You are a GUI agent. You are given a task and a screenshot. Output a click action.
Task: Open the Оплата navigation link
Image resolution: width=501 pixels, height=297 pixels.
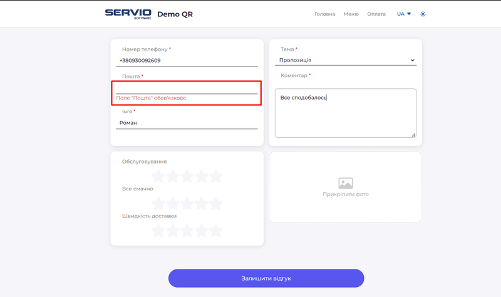click(x=376, y=14)
